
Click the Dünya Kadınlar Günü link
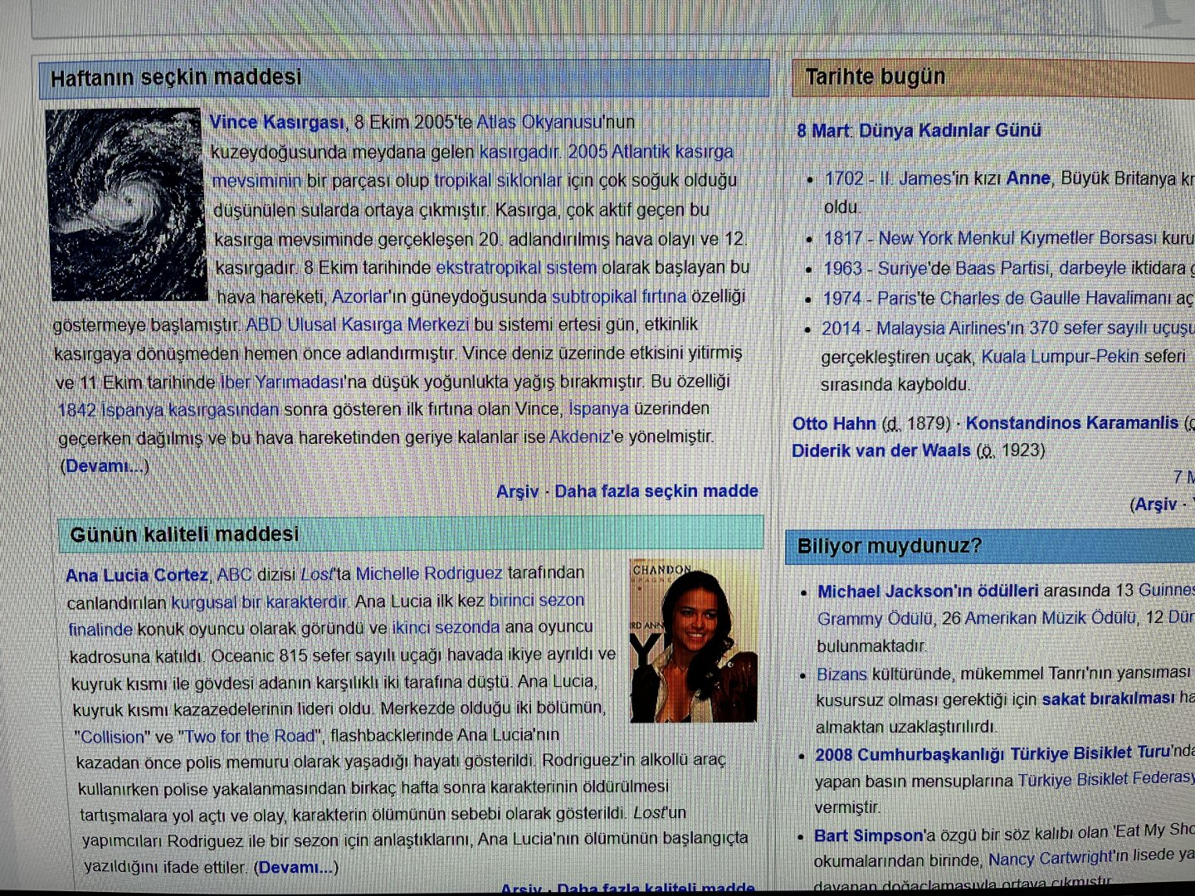pos(950,130)
